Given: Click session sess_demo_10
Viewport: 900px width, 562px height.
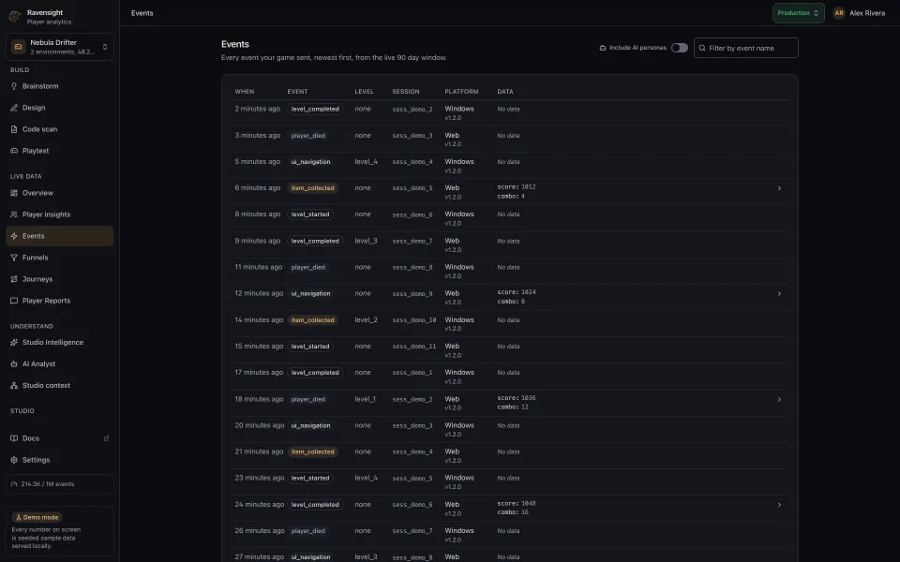Looking at the screenshot, I should [x=413, y=320].
